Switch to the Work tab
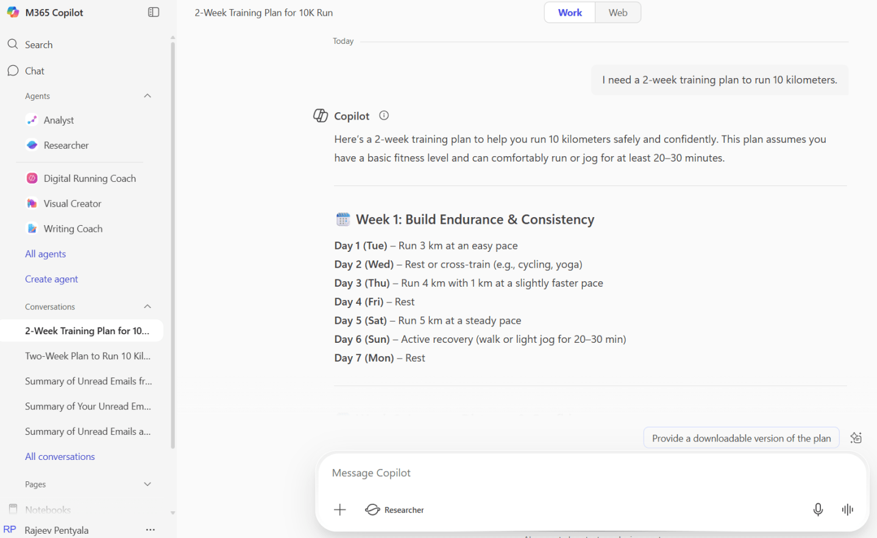This screenshot has width=877, height=538. pyautogui.click(x=569, y=12)
